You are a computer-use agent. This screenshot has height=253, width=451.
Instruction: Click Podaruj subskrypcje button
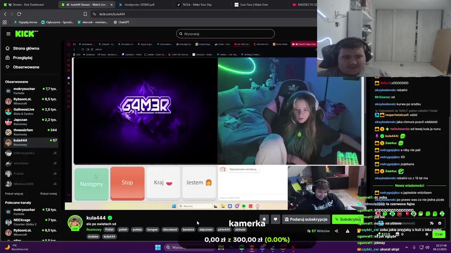[306, 219]
